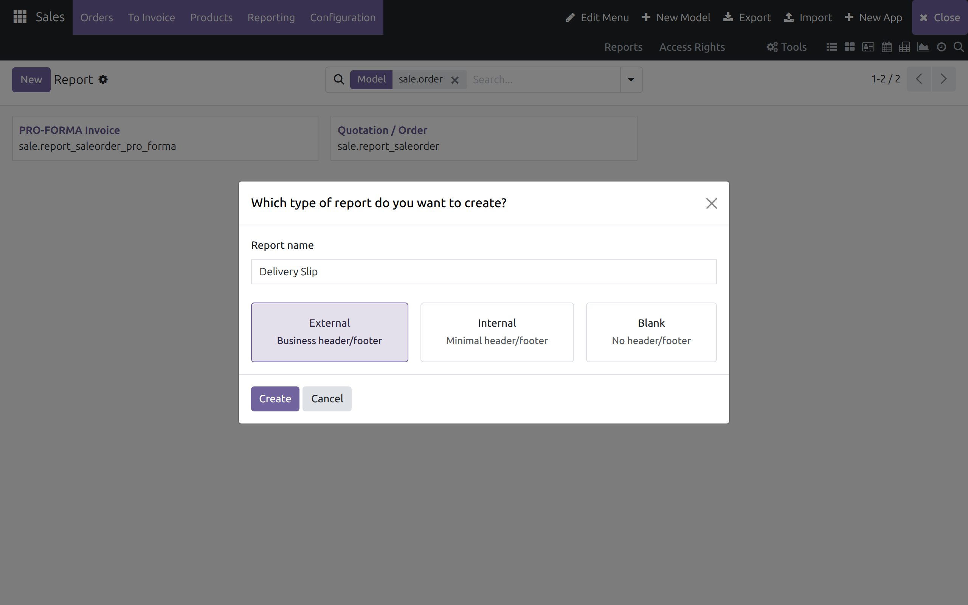Select Blank no header/footer option
This screenshot has height=605, width=968.
(651, 332)
